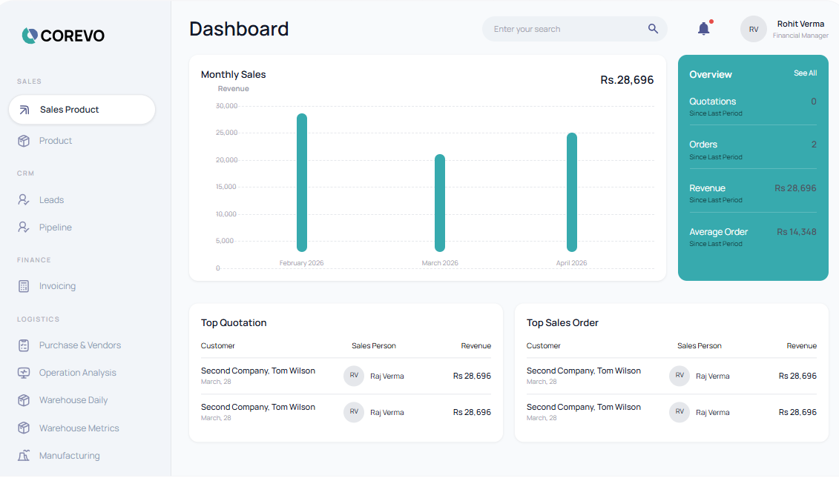Click the Manufacturing factory icon
This screenshot has width=839, height=478.
click(24, 456)
